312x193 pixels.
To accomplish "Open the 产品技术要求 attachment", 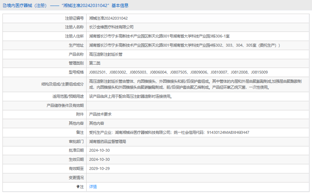I will pos(100,114).
